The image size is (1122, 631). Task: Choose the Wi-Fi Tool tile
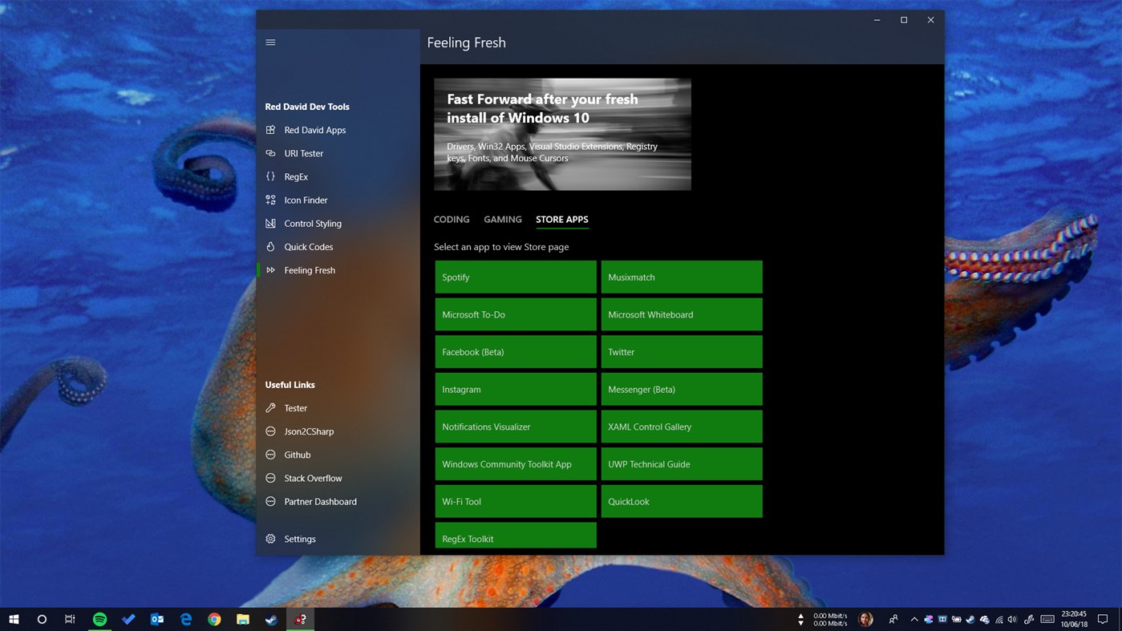(x=516, y=501)
